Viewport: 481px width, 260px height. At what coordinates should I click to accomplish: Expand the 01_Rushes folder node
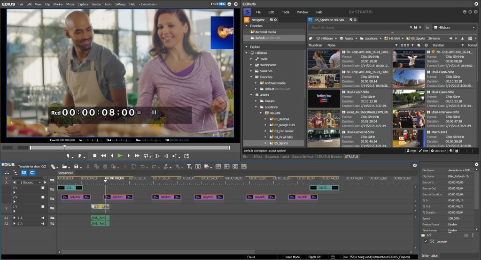coord(266,119)
